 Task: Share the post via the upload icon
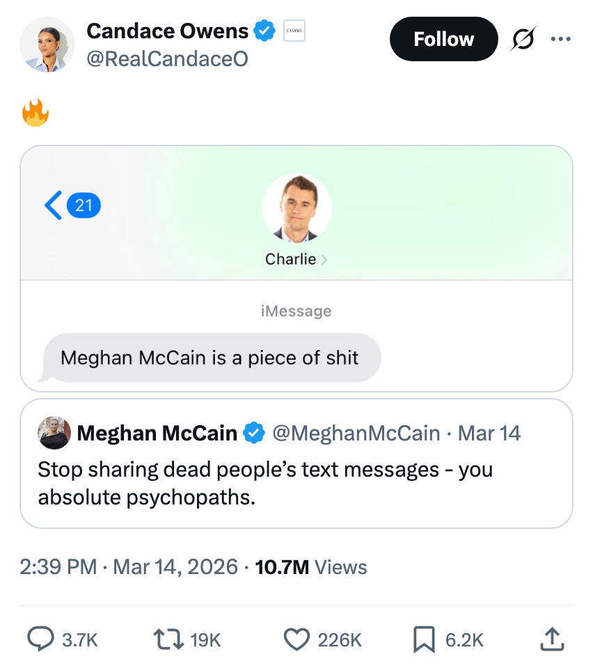point(551,639)
